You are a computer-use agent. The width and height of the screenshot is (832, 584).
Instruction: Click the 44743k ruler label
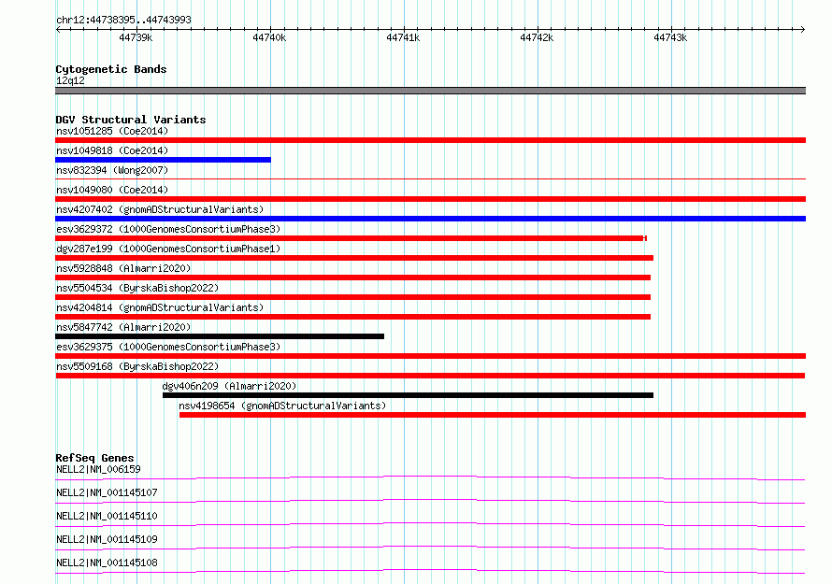(x=670, y=37)
